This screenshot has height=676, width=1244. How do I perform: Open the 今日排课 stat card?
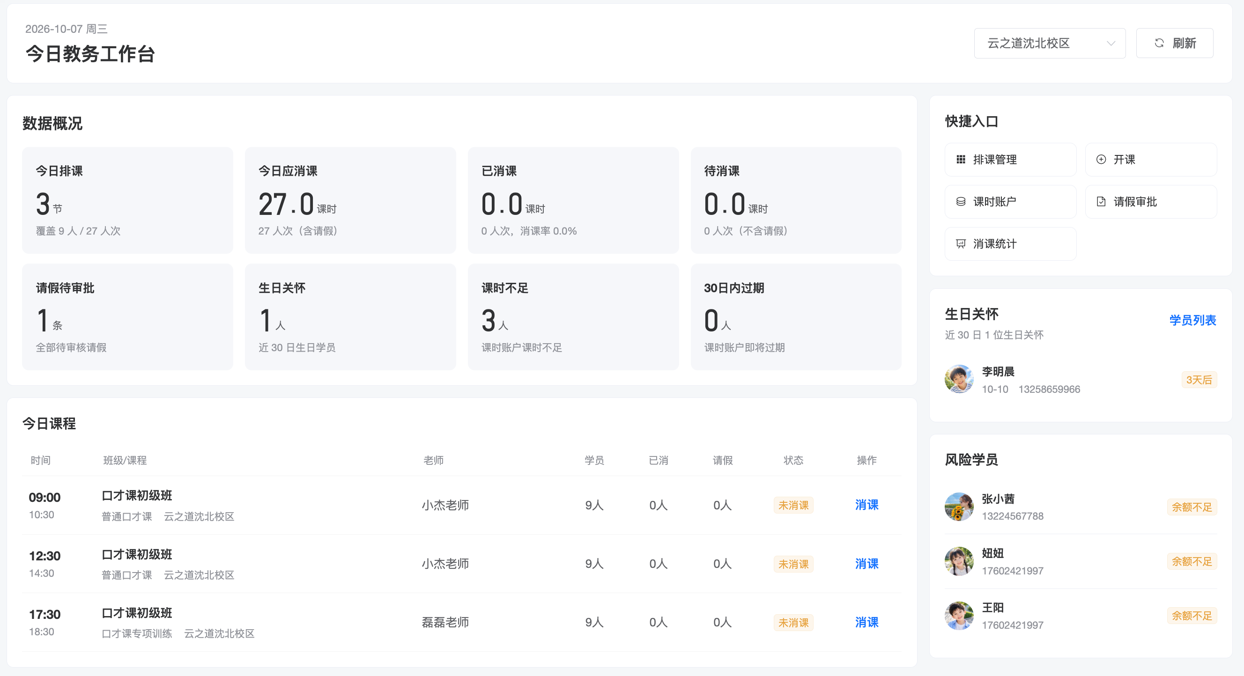click(x=127, y=200)
